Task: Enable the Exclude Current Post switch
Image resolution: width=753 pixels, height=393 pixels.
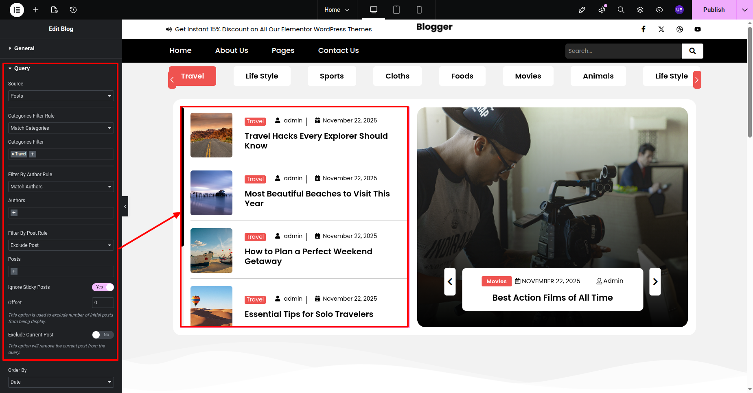Action: click(103, 335)
